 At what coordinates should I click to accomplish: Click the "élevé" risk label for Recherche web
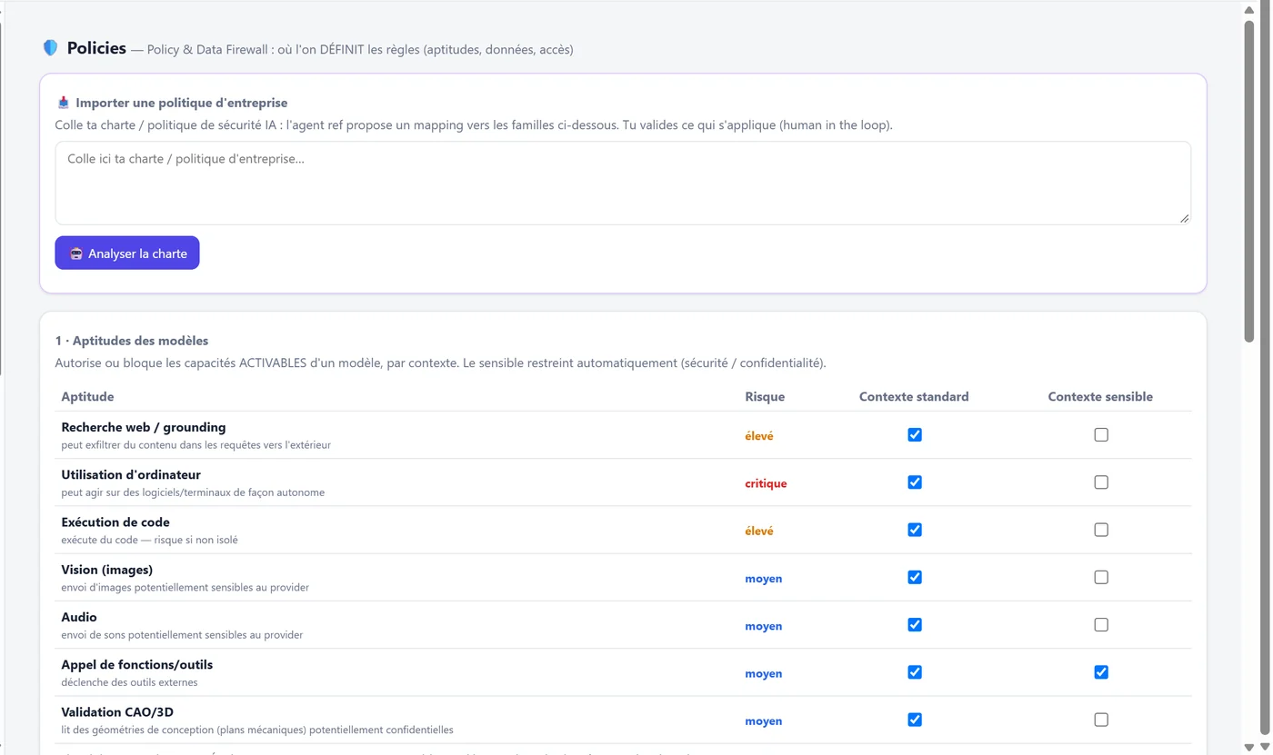coord(759,436)
